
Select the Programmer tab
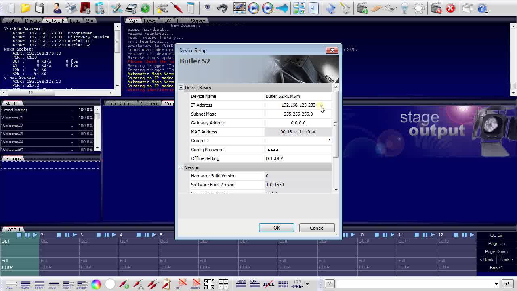122,104
